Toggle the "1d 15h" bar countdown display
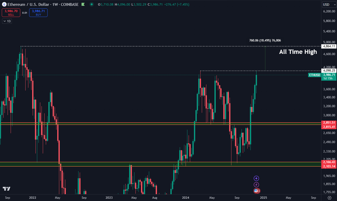Viewport: 337px width, 201px height. click(x=327, y=78)
